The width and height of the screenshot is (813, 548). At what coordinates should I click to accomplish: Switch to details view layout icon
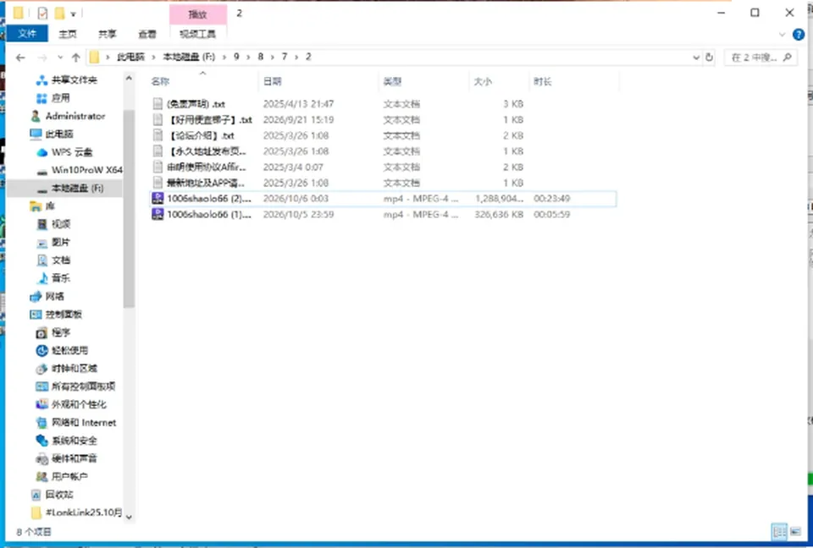[779, 531]
